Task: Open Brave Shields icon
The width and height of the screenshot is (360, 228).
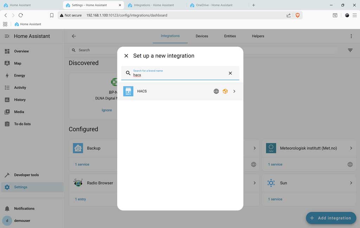Action: 297,15
